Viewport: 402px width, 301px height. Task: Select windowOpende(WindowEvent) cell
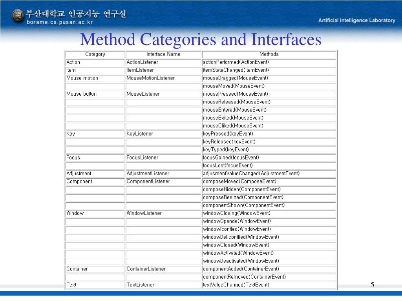click(x=269, y=221)
